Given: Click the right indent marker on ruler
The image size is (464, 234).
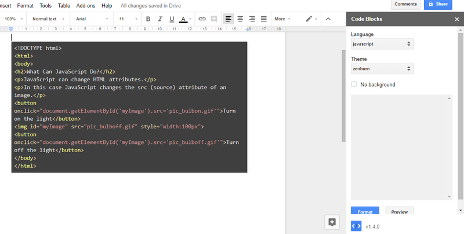Looking at the screenshot, I should tap(248, 30).
